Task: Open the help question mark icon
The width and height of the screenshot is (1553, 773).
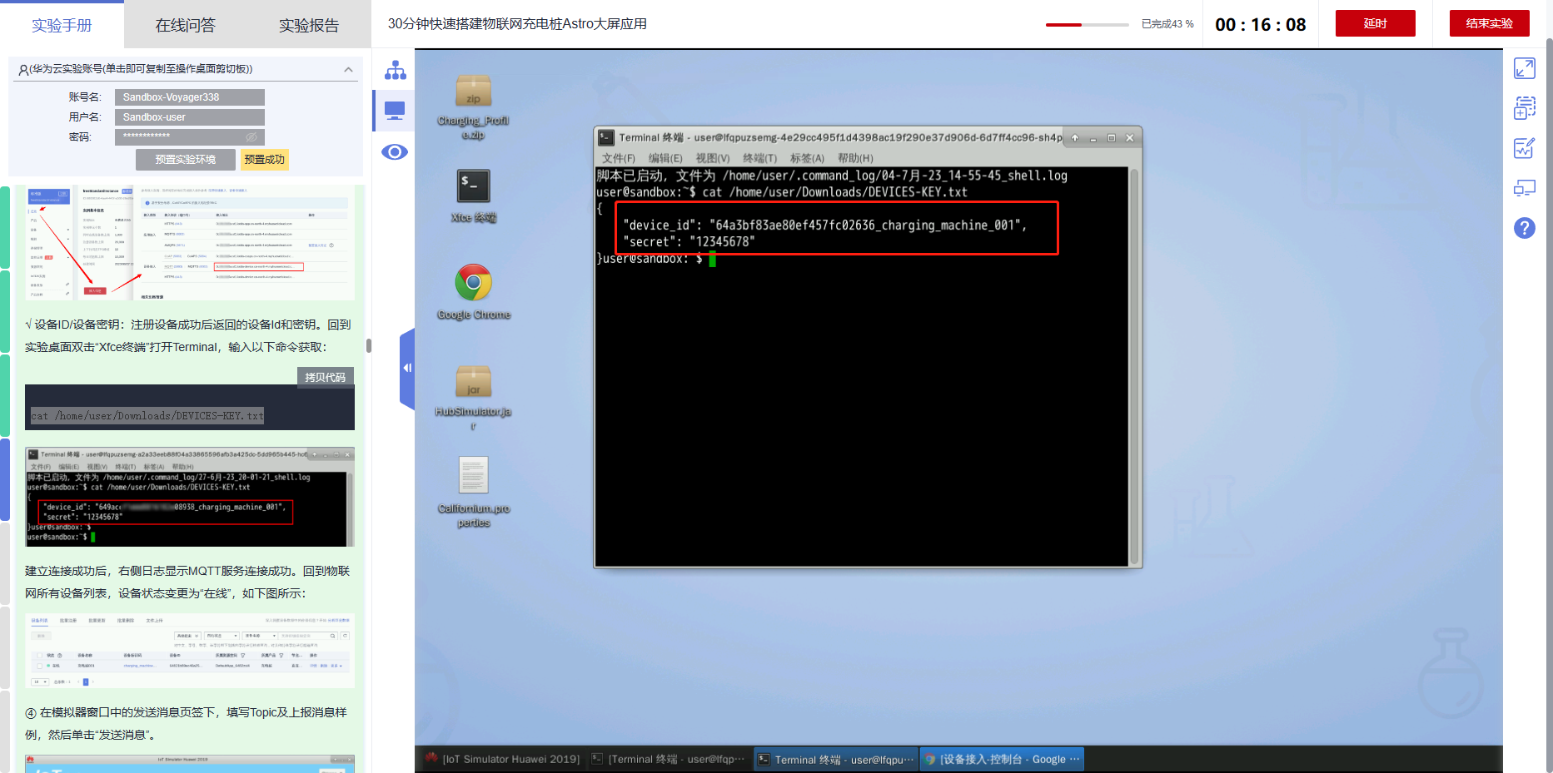Action: (x=1525, y=228)
